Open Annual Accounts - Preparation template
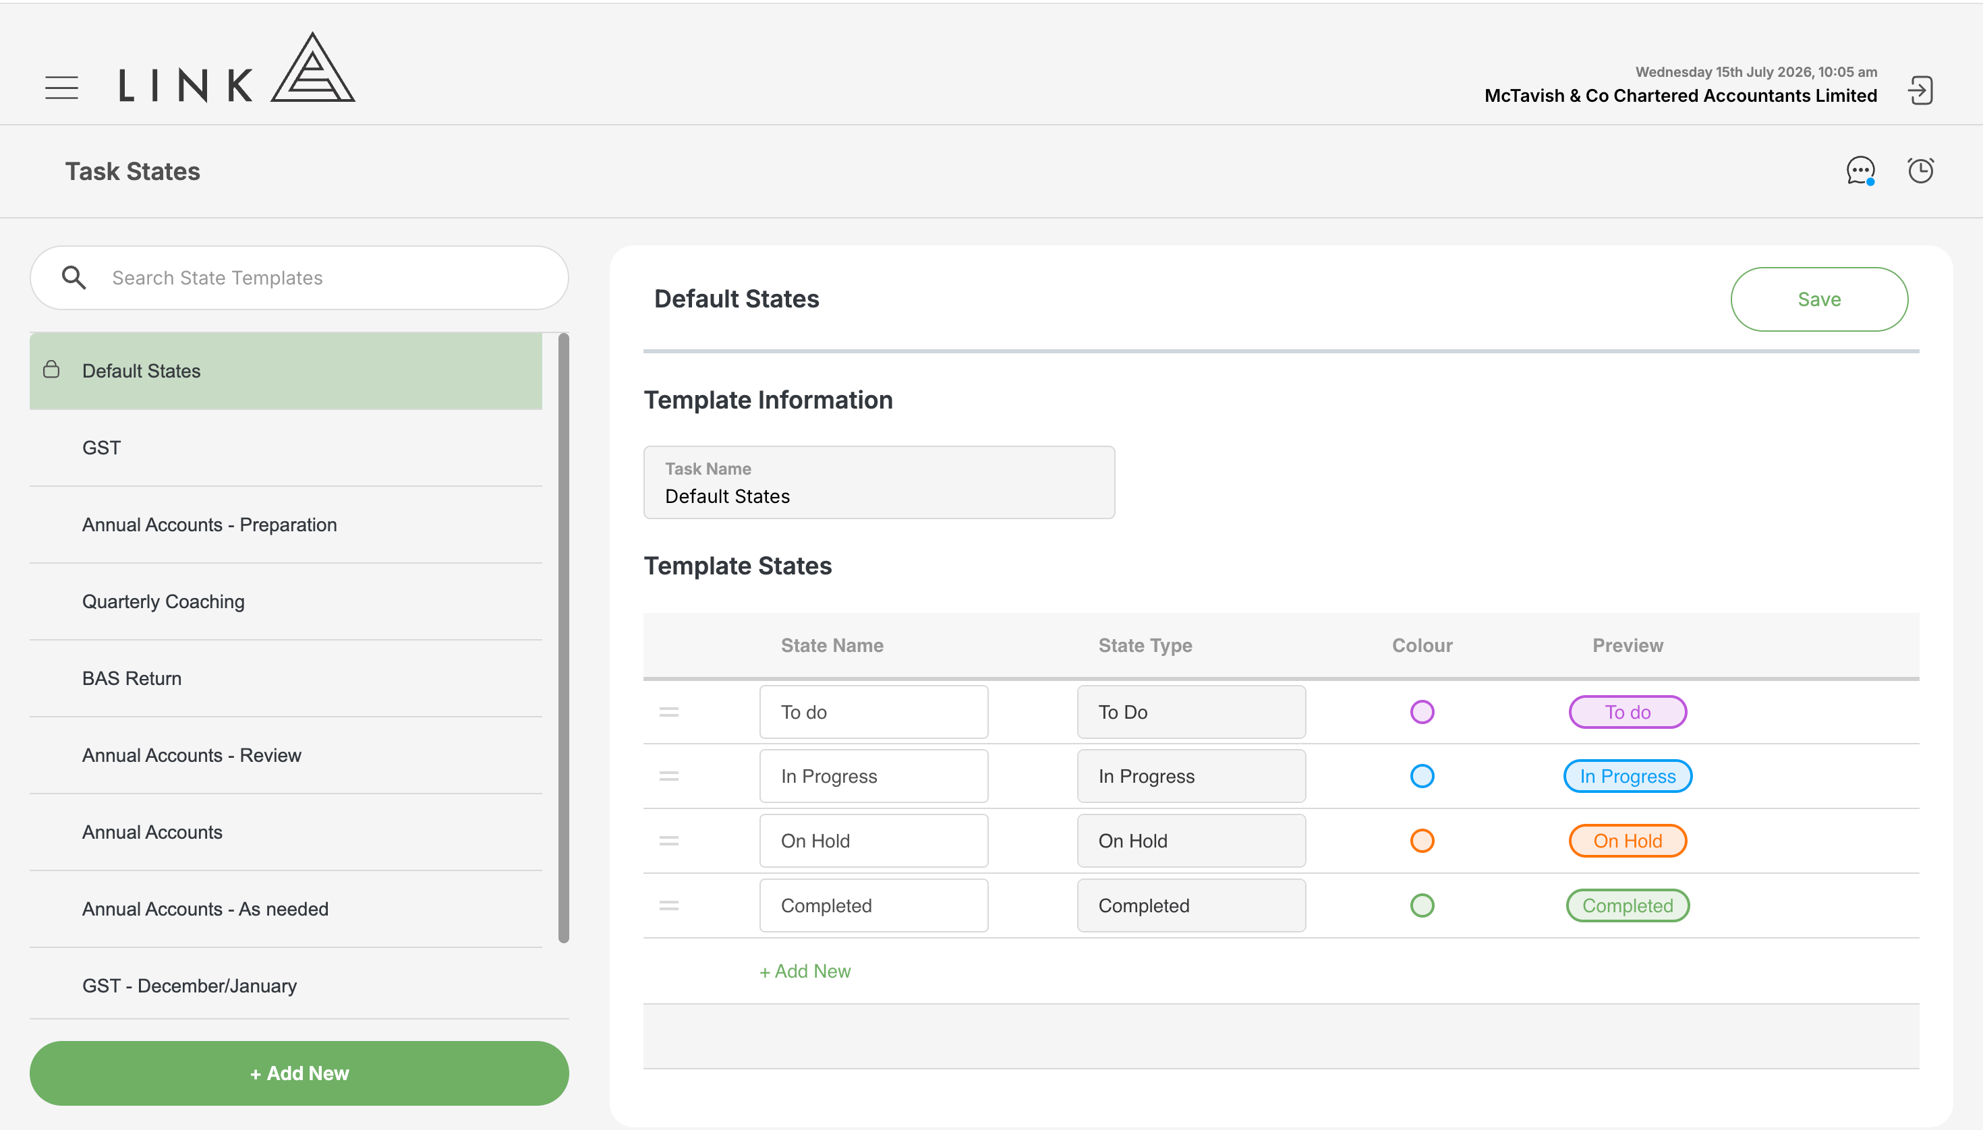 (286, 525)
